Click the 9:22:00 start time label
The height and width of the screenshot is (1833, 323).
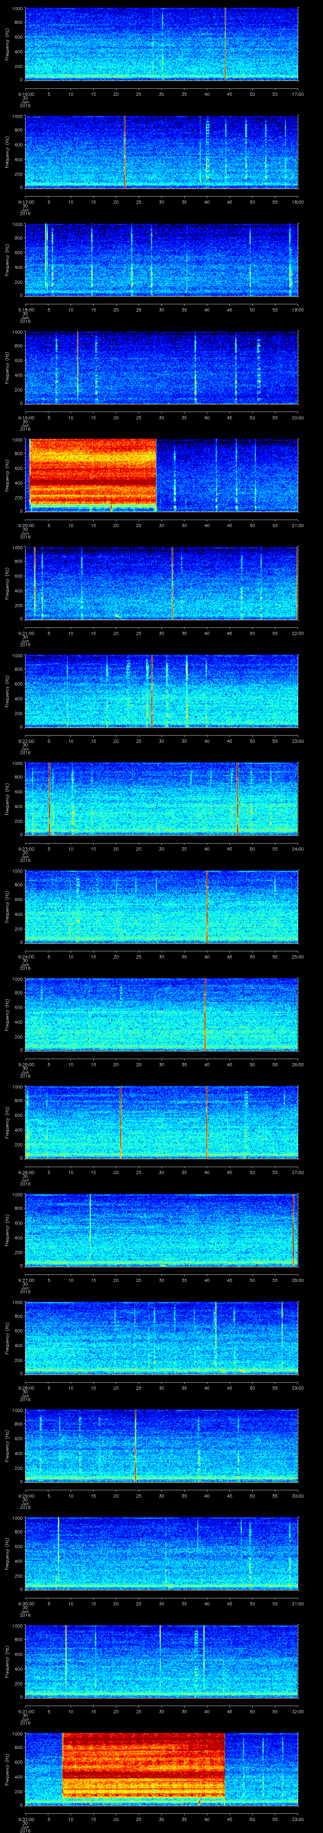click(x=26, y=741)
